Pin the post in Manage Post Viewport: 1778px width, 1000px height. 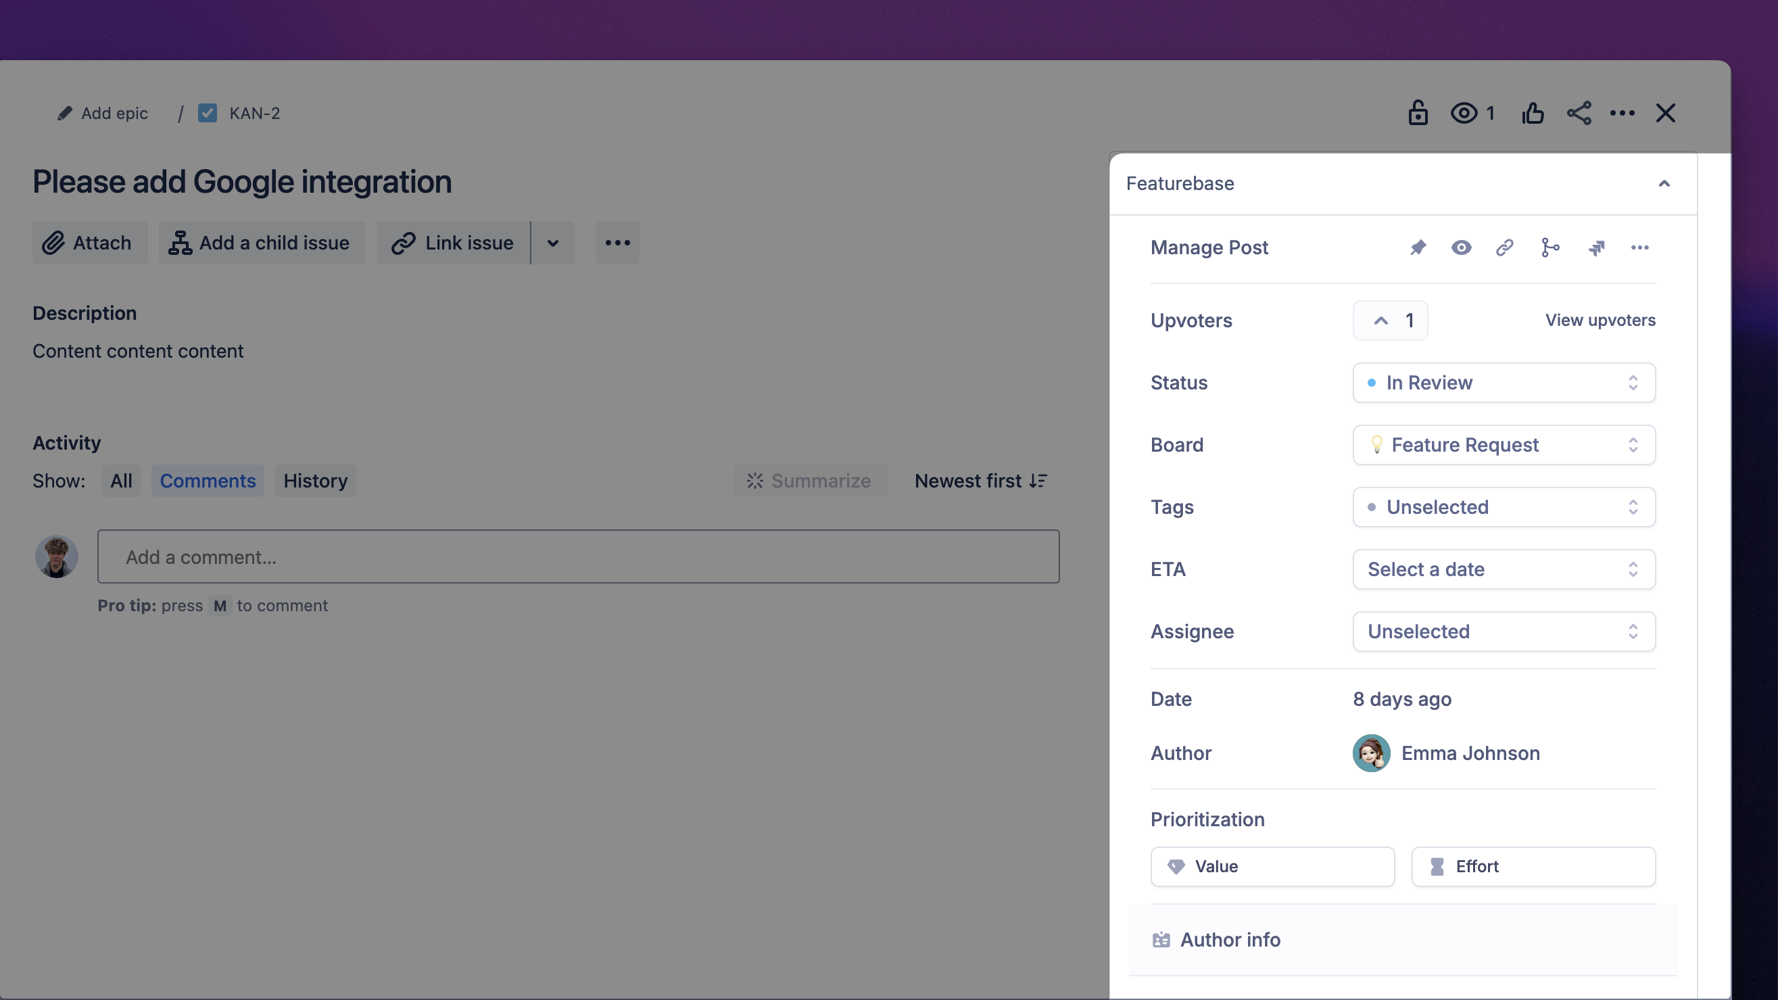1418,247
